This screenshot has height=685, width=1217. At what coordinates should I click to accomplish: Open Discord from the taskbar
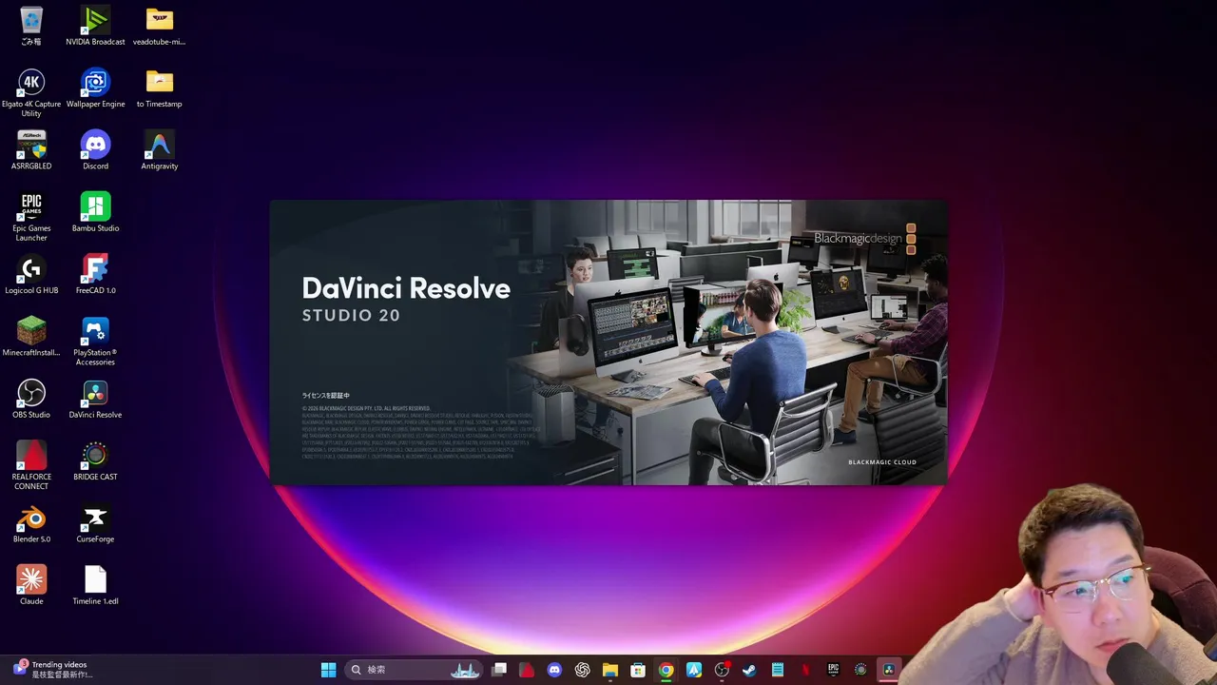click(554, 670)
